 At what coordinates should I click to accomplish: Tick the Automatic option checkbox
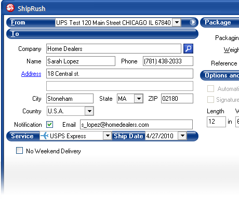210,88
